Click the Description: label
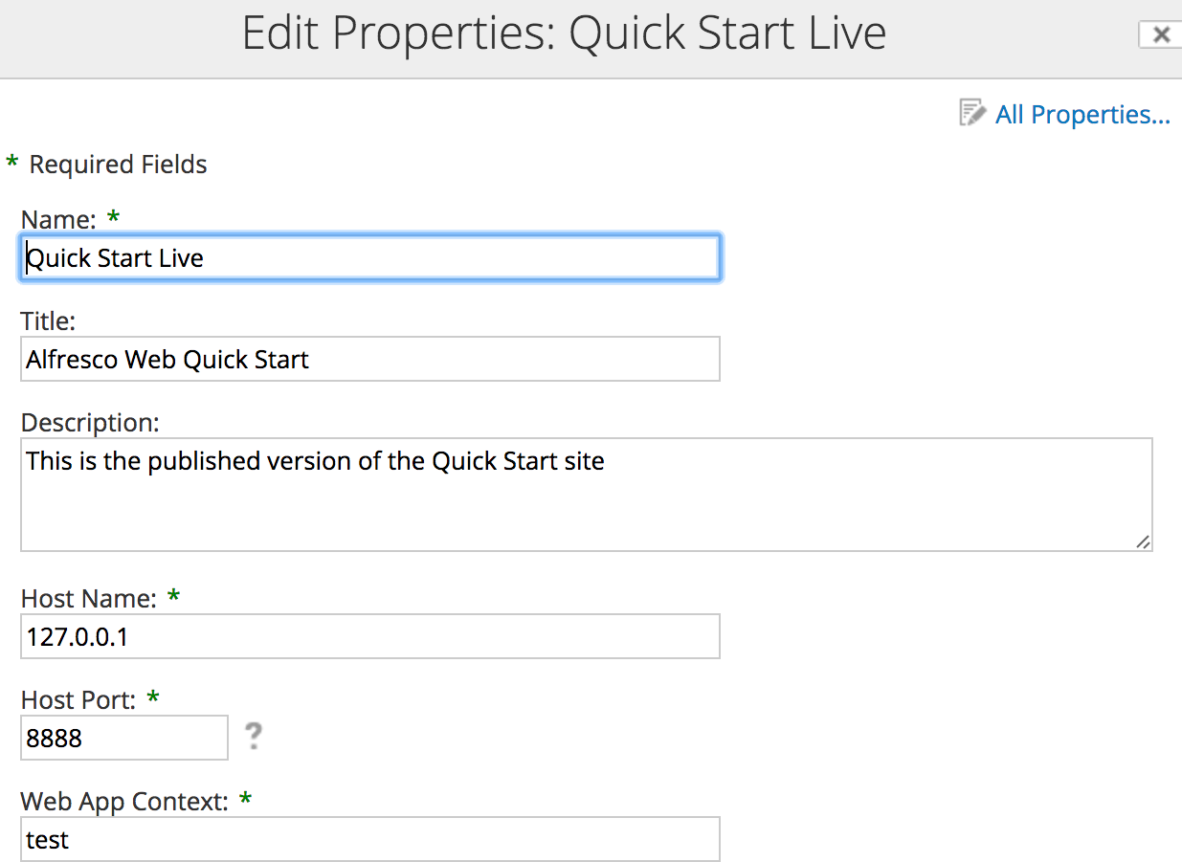Viewport: 1182px width, 862px height. pos(90,422)
